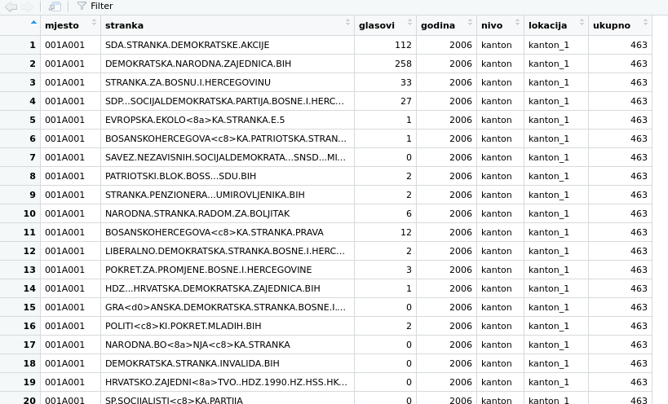
Task: Sort by the lokacija column arrows
Action: pyautogui.click(x=582, y=23)
